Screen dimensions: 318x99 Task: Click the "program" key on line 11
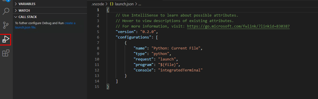coord(144,65)
